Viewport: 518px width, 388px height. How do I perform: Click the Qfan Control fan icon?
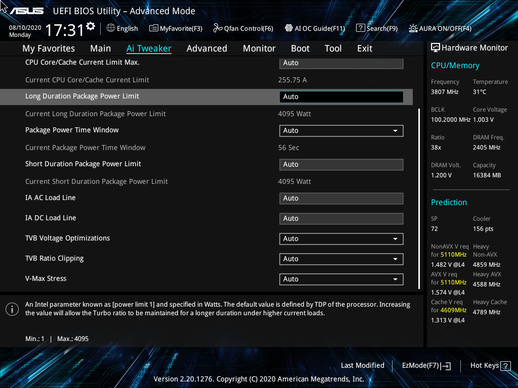[x=218, y=28]
